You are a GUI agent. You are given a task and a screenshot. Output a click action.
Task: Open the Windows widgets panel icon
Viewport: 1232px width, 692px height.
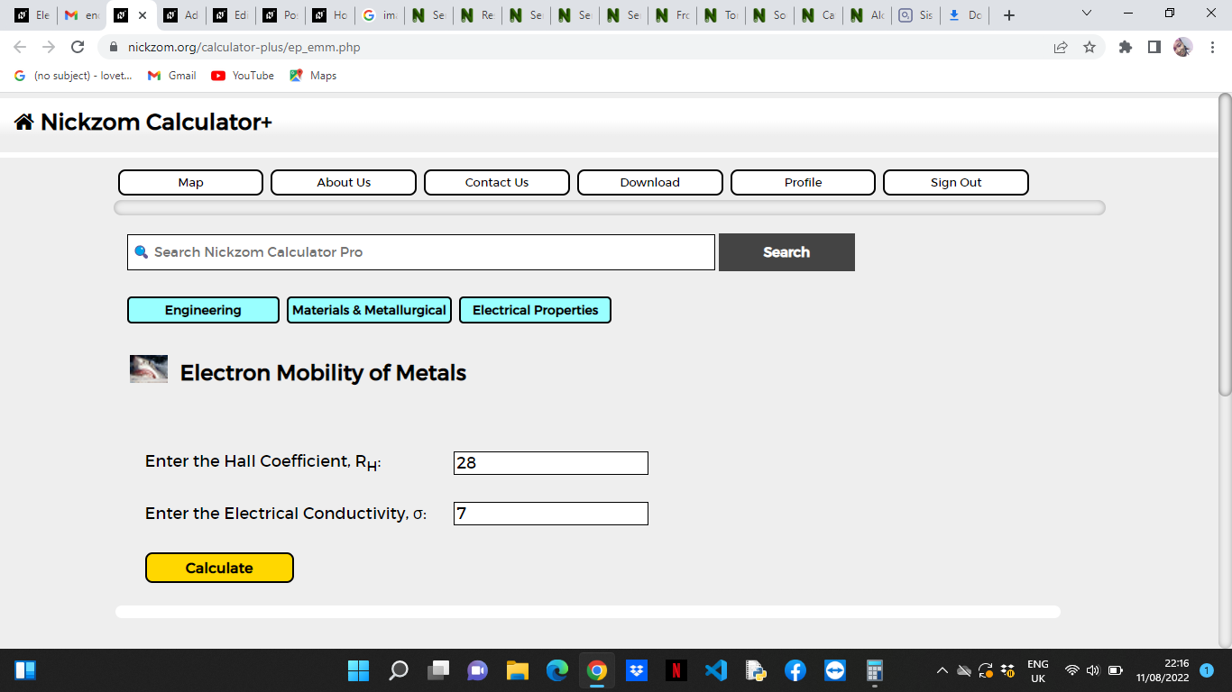coord(25,670)
